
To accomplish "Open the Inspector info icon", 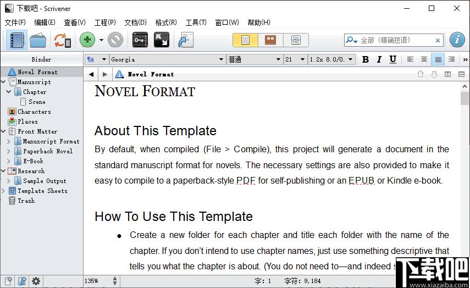I will click(457, 40).
